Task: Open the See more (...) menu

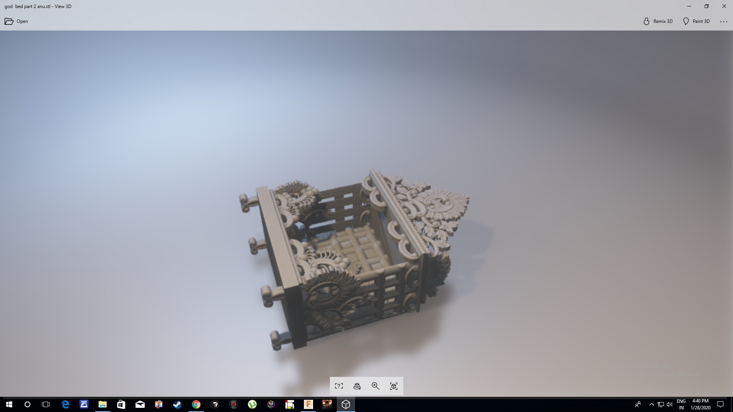Action: (724, 21)
